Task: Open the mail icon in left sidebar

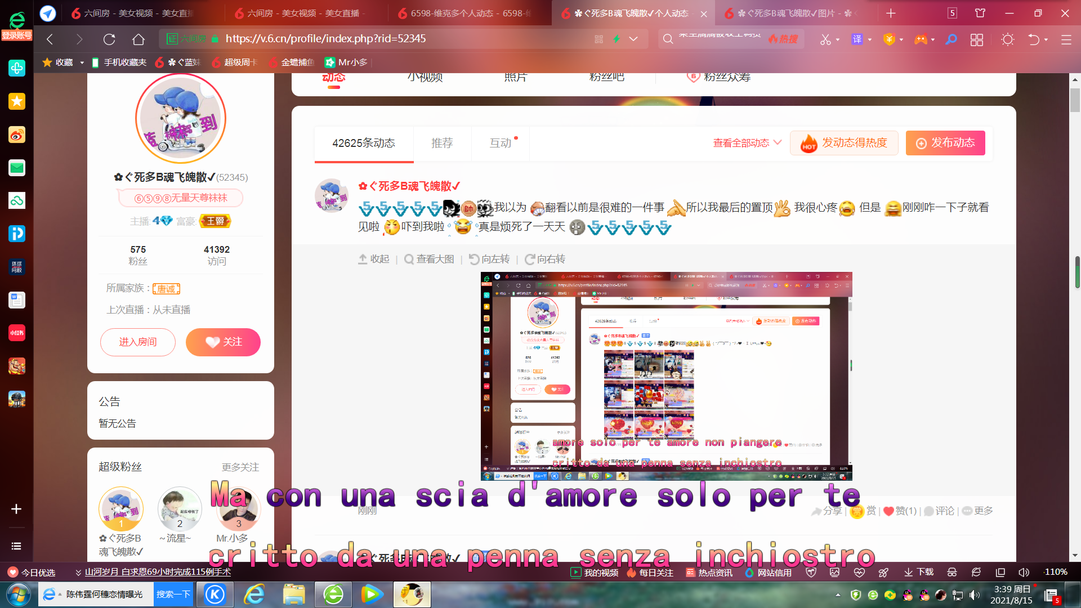Action: [17, 168]
